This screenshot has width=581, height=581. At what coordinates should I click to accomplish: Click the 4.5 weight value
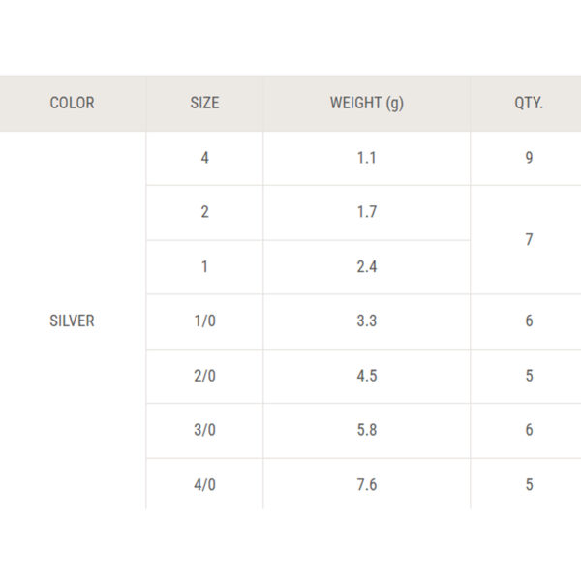(x=367, y=376)
